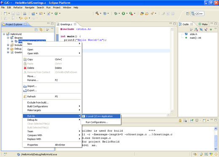219x157 pixels.
Task: Collapse the Binaries tree node
Action: tap(8, 38)
